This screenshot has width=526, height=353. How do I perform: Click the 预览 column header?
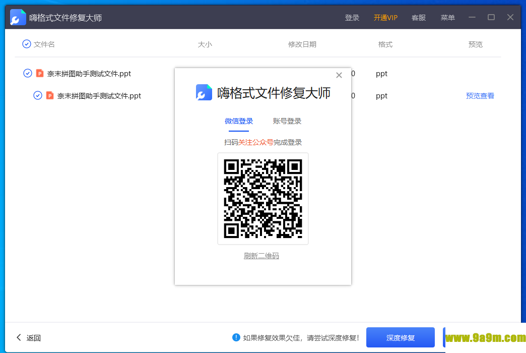point(475,44)
